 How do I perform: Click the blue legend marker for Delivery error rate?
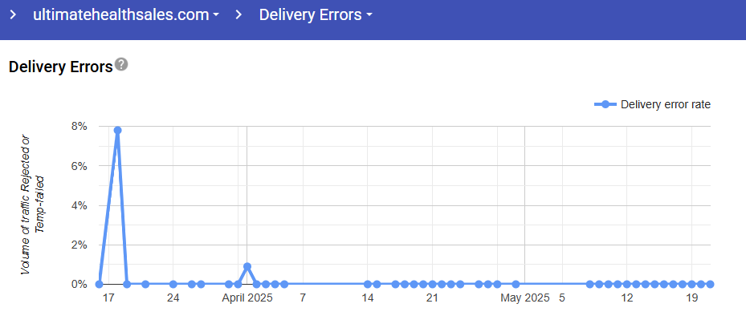(605, 104)
